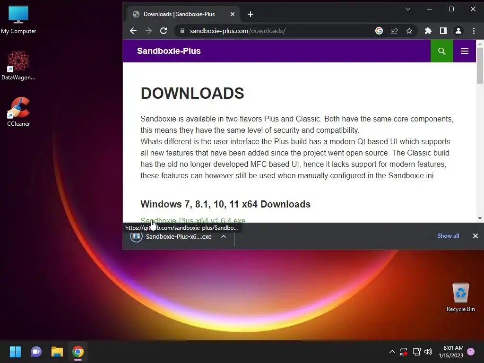Screen dimensions: 484x363
Task: Open notification badge in taskbar
Action: (x=471, y=352)
